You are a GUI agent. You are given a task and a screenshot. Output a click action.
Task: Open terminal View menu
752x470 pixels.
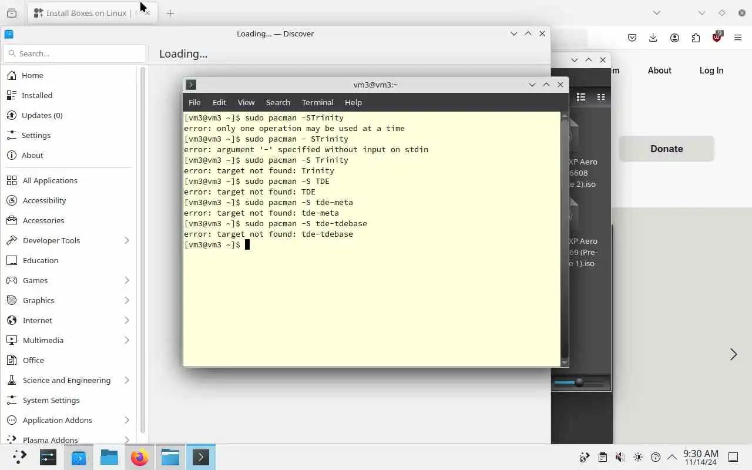pos(246,102)
